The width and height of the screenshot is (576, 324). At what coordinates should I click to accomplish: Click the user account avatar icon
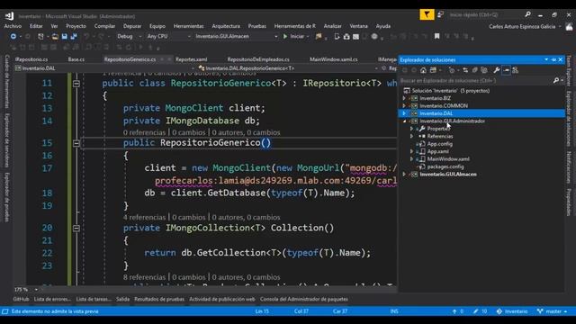[569, 26]
